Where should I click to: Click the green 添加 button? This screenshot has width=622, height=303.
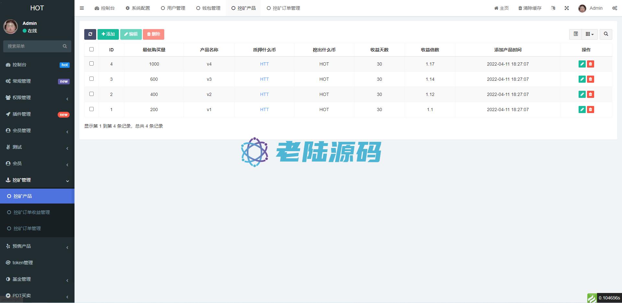[x=108, y=34]
